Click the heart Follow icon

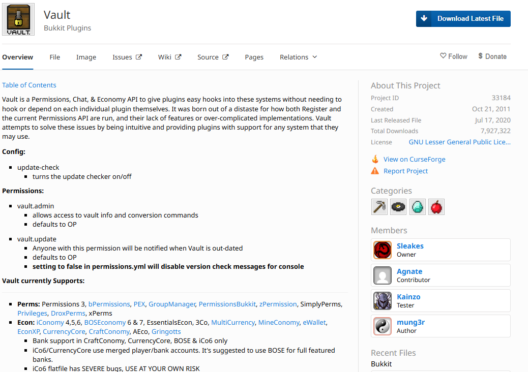tap(443, 56)
